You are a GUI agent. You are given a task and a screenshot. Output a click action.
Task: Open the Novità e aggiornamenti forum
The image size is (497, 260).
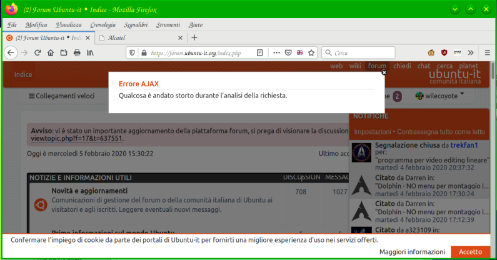click(89, 191)
